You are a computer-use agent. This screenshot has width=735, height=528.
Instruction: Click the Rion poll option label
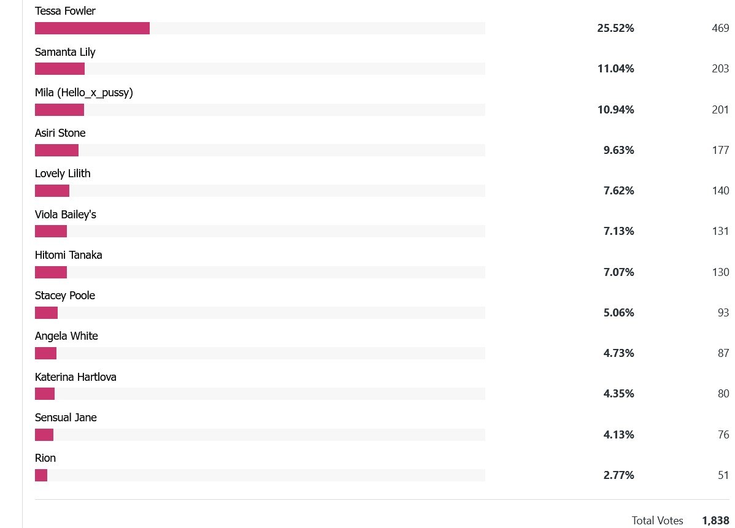(45, 458)
